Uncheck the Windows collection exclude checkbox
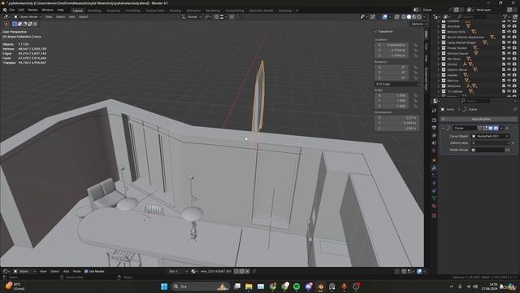Image resolution: width=520 pixels, height=293 pixels. click(504, 86)
